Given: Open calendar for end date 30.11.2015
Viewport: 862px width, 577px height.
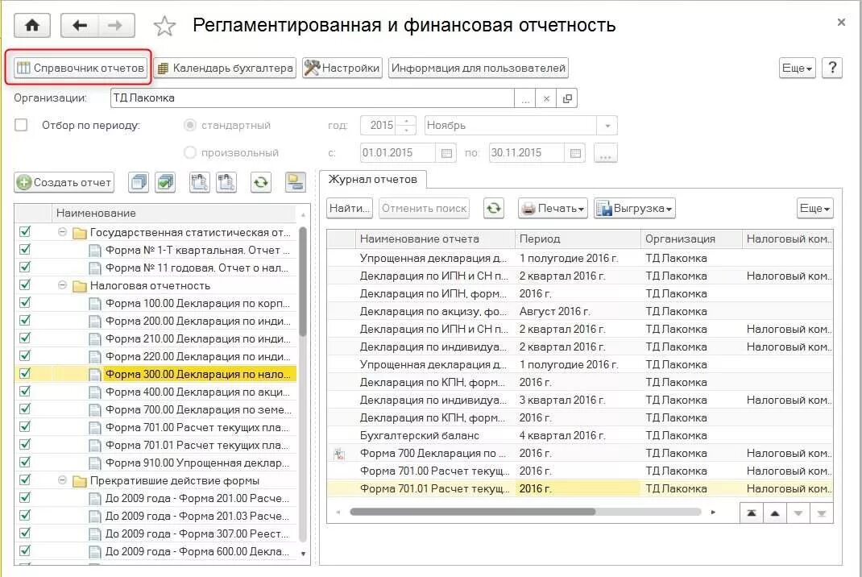Looking at the screenshot, I should (575, 153).
